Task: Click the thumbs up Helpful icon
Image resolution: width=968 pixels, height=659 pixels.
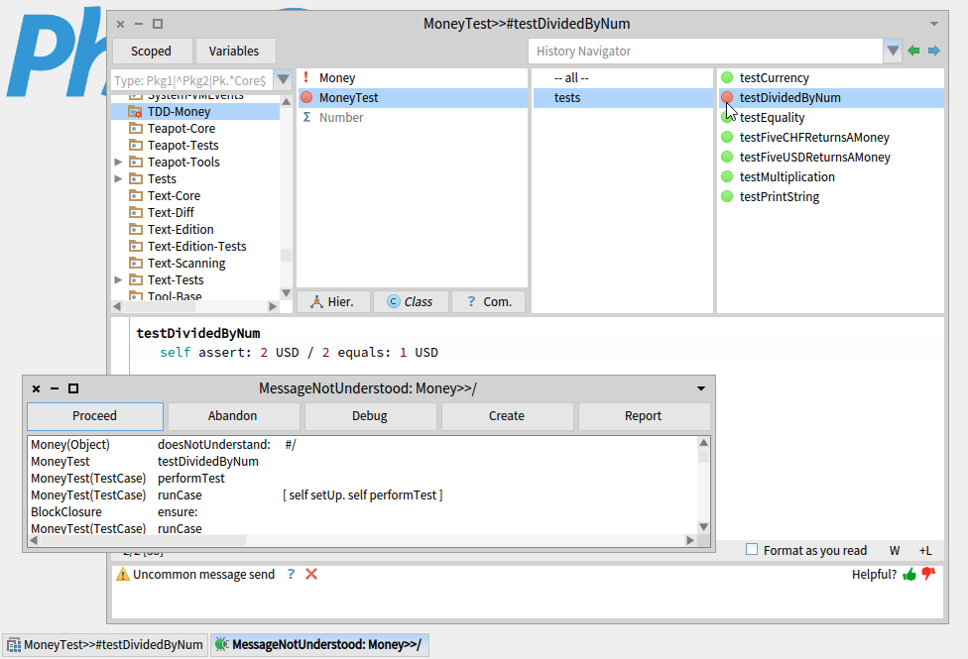Action: click(909, 575)
